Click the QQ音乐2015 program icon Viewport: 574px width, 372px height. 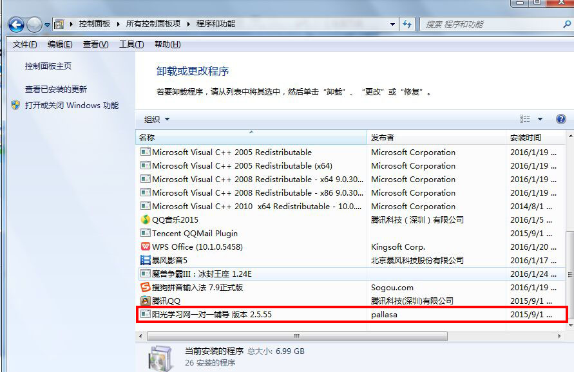[x=146, y=219]
